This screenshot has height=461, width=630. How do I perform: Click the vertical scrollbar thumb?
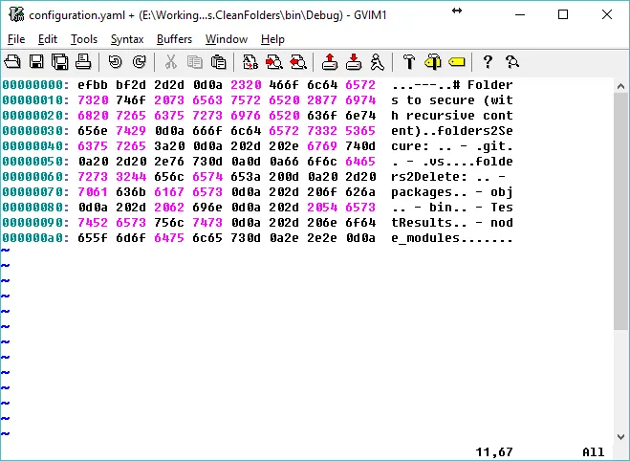pyautogui.click(x=620, y=211)
